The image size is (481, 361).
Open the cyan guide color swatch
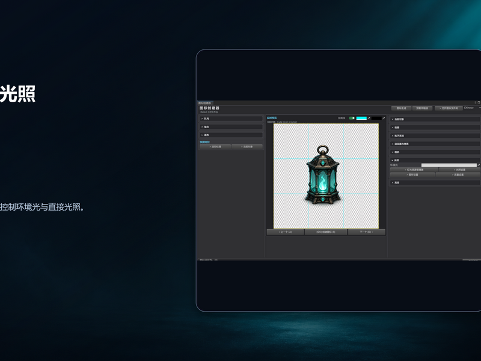click(361, 118)
